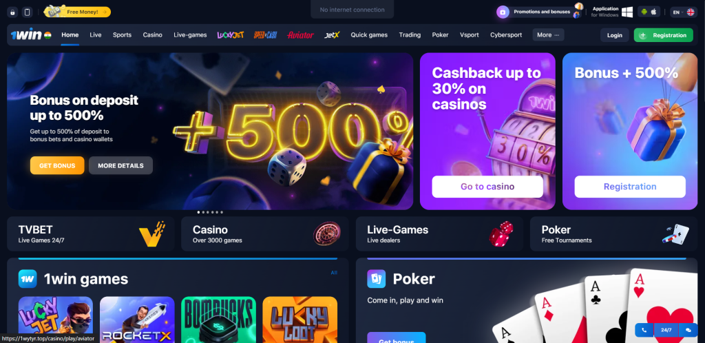Select the first banner carousel dot

(x=199, y=212)
